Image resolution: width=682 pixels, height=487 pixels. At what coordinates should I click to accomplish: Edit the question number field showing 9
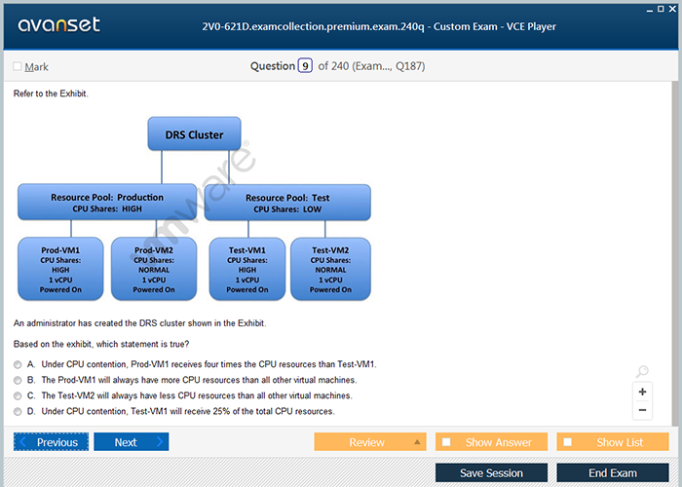pos(305,65)
